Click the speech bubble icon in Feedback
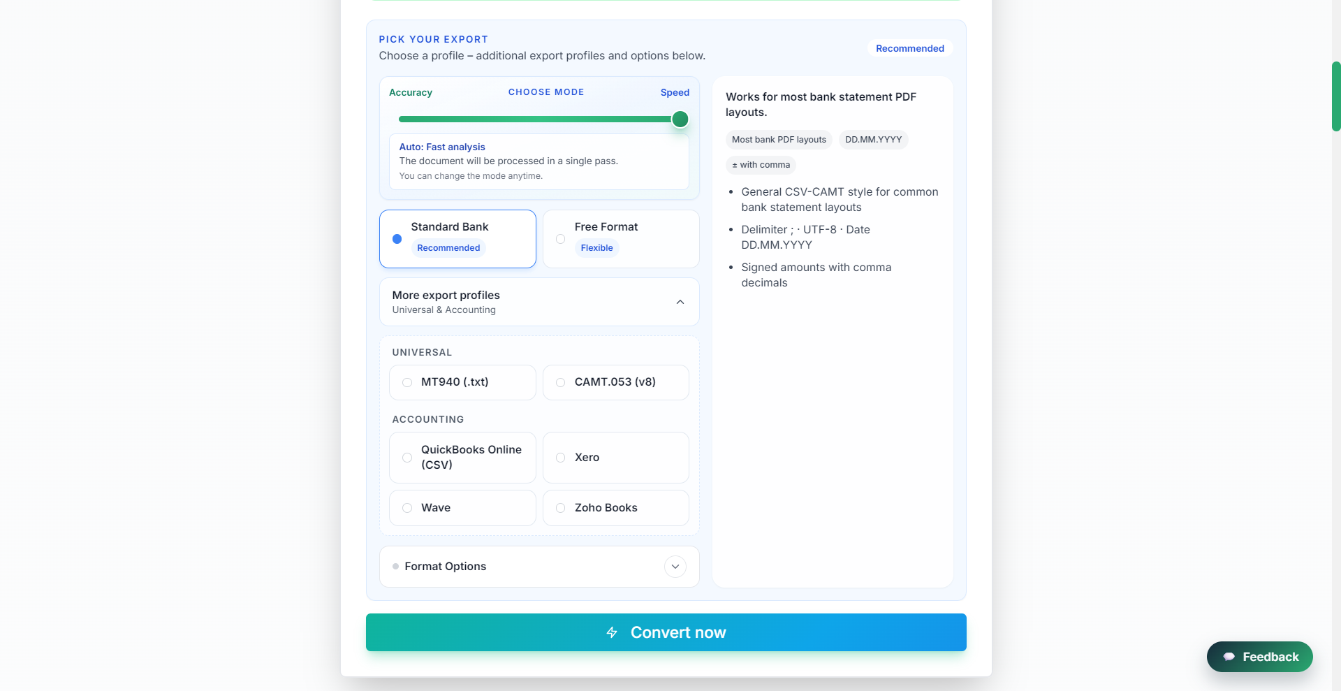This screenshot has height=691, width=1341. (x=1229, y=657)
